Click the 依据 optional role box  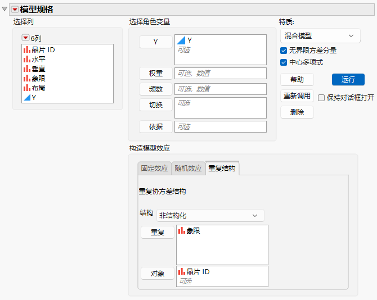click(220, 127)
